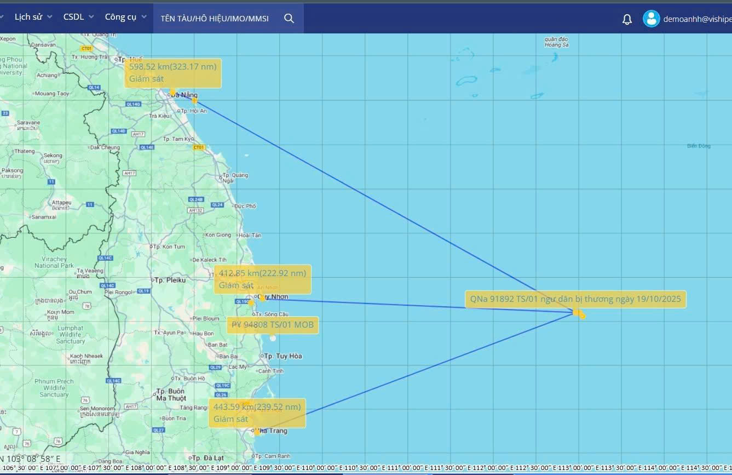
Task: Click the QNa 91892 TS/01 incident label
Action: coord(575,299)
